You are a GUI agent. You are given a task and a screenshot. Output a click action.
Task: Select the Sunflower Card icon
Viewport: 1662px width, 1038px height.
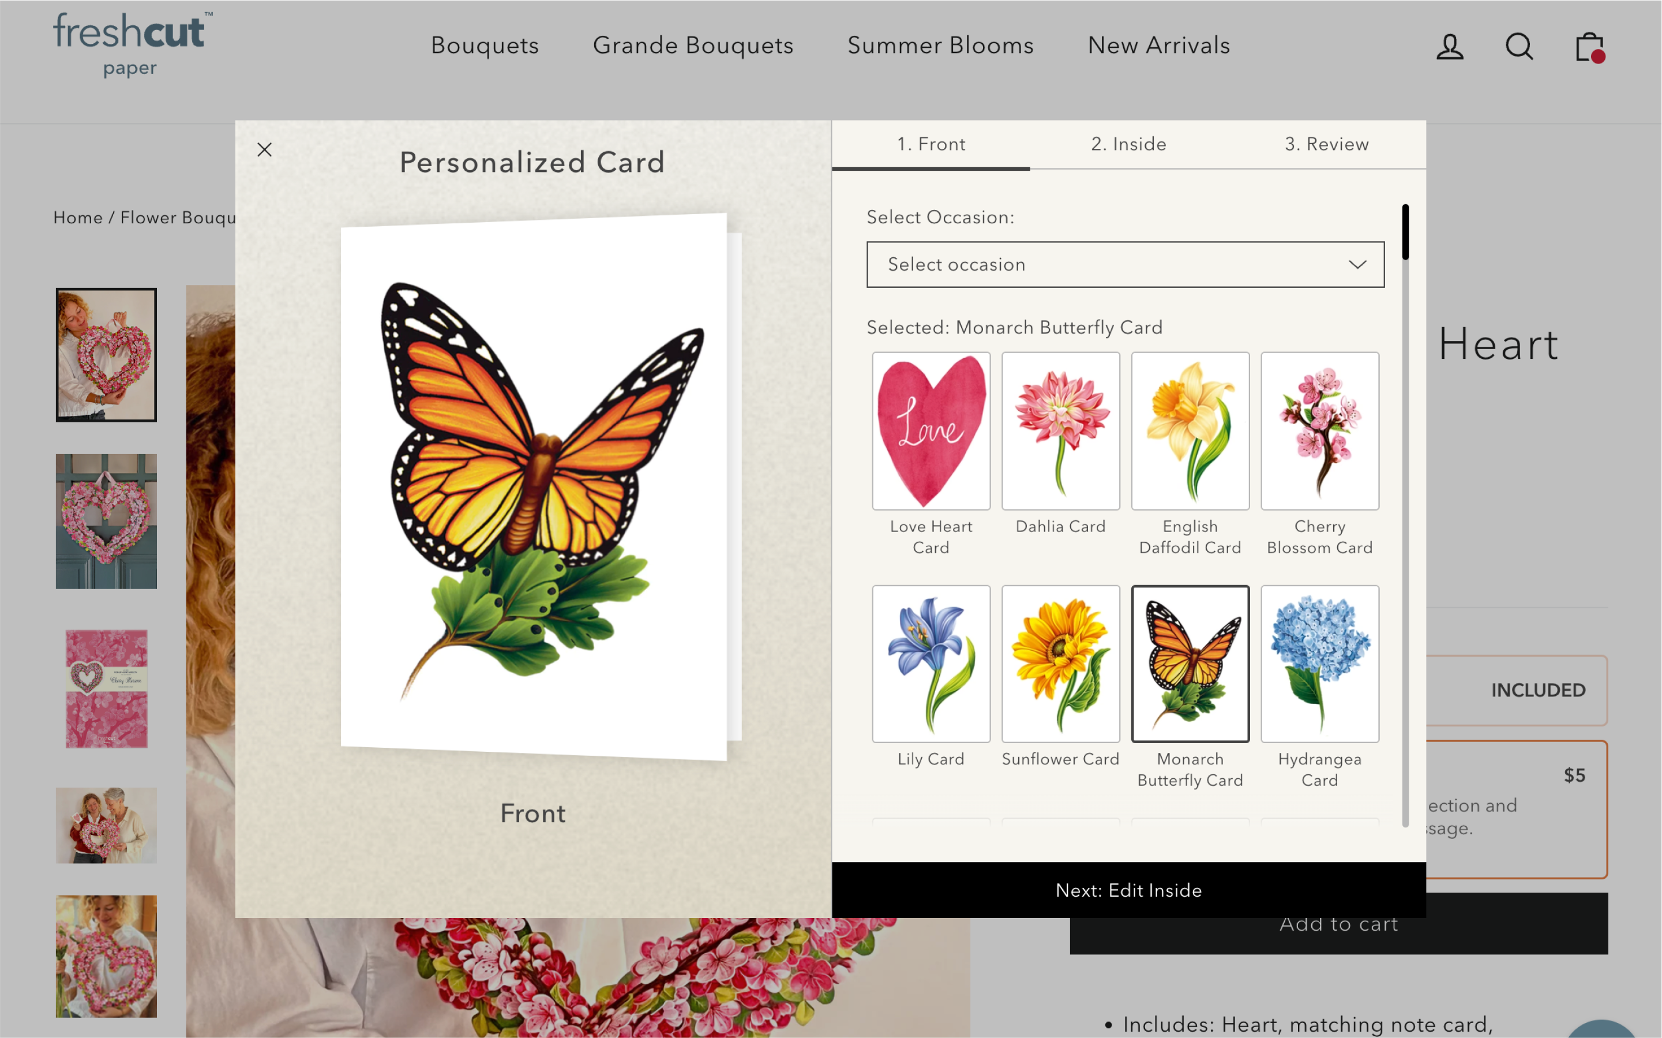[x=1059, y=662]
